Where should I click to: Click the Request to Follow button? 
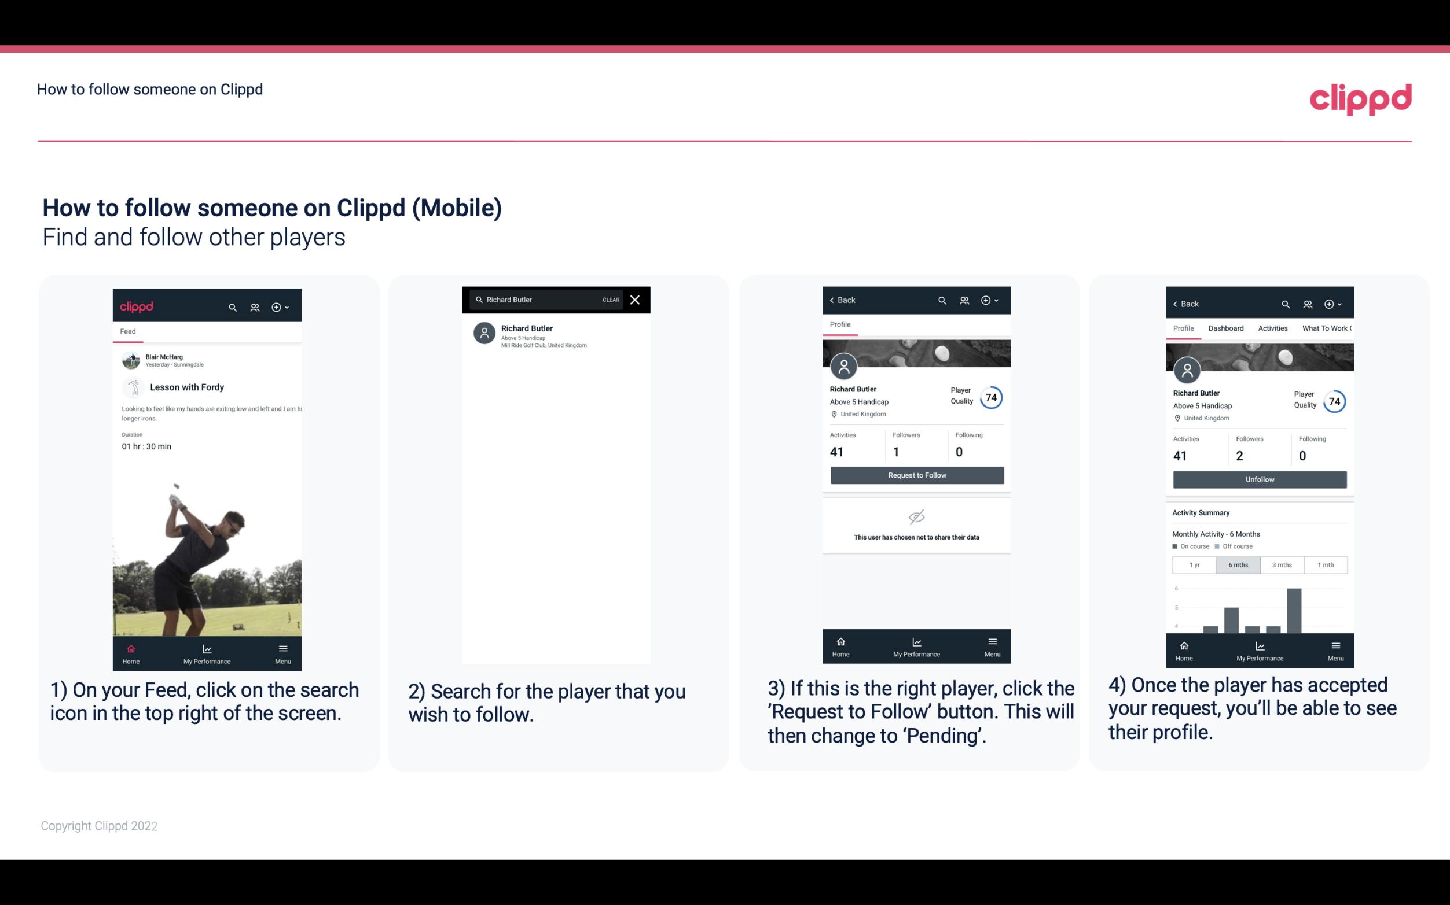coord(916,474)
